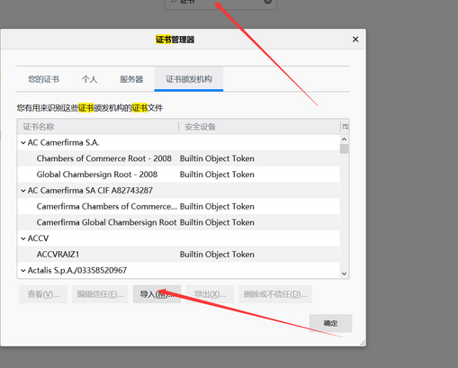Image resolution: width=458 pixels, height=368 pixels.
Task: Select the ACCVRAIZ1 certificate row
Action: tap(178, 255)
